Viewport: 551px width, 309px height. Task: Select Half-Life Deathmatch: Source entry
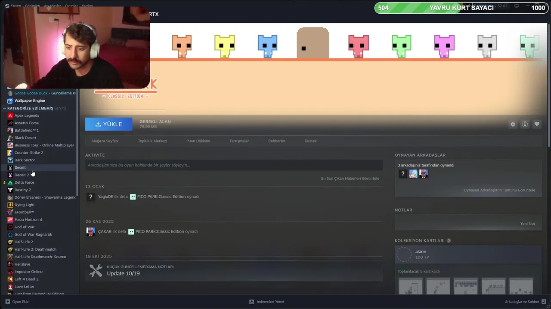point(41,257)
